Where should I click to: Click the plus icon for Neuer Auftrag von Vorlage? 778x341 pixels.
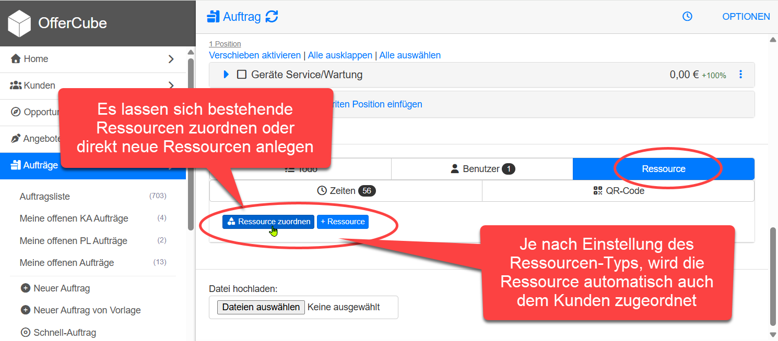tap(25, 310)
